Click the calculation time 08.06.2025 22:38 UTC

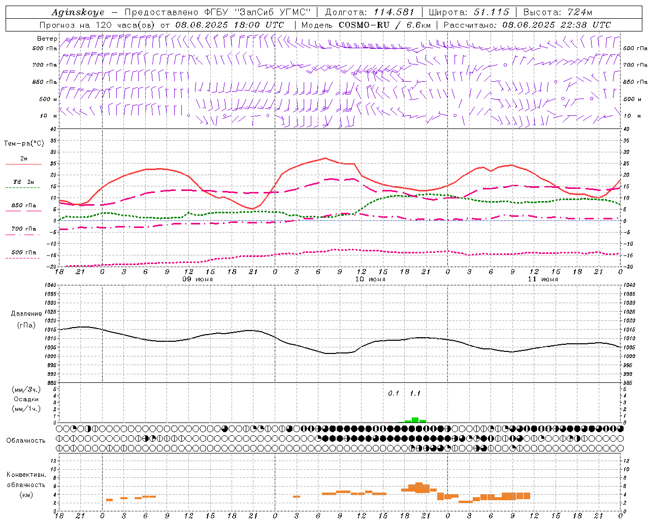557,25
